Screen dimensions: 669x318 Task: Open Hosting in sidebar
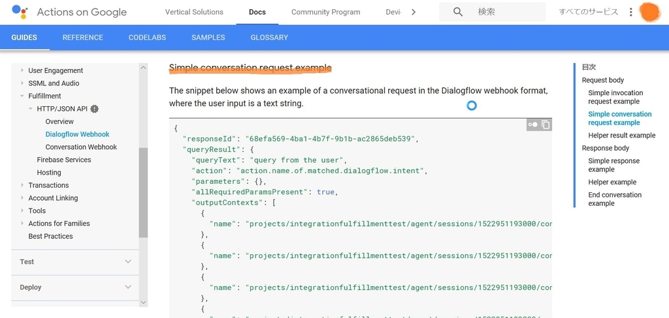[49, 173]
